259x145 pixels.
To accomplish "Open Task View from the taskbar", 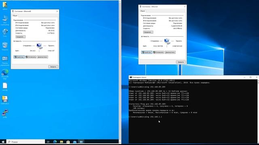I will coord(48,142).
